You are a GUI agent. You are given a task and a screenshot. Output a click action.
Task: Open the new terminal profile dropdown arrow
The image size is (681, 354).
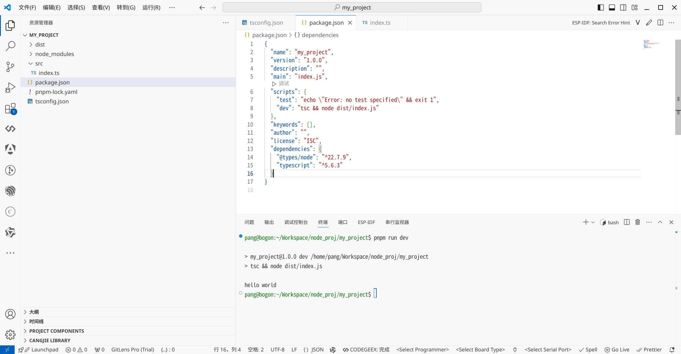tap(593, 222)
